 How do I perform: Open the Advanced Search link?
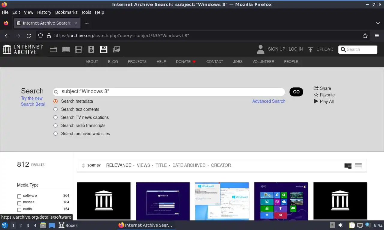click(269, 101)
